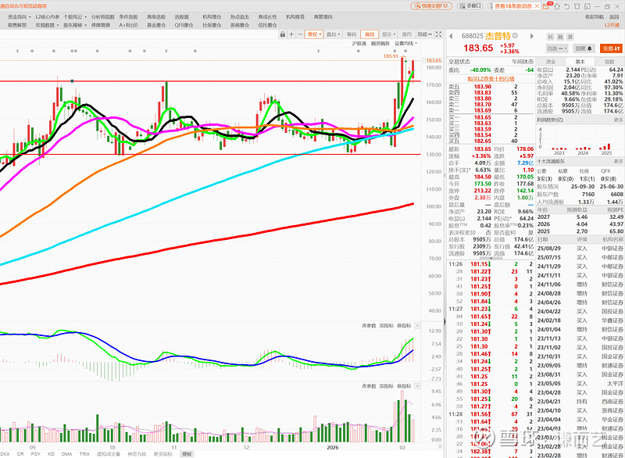The image size is (625, 458).
Task: Toggle the 隐藏 hide side panel control
Action: tap(424, 34)
